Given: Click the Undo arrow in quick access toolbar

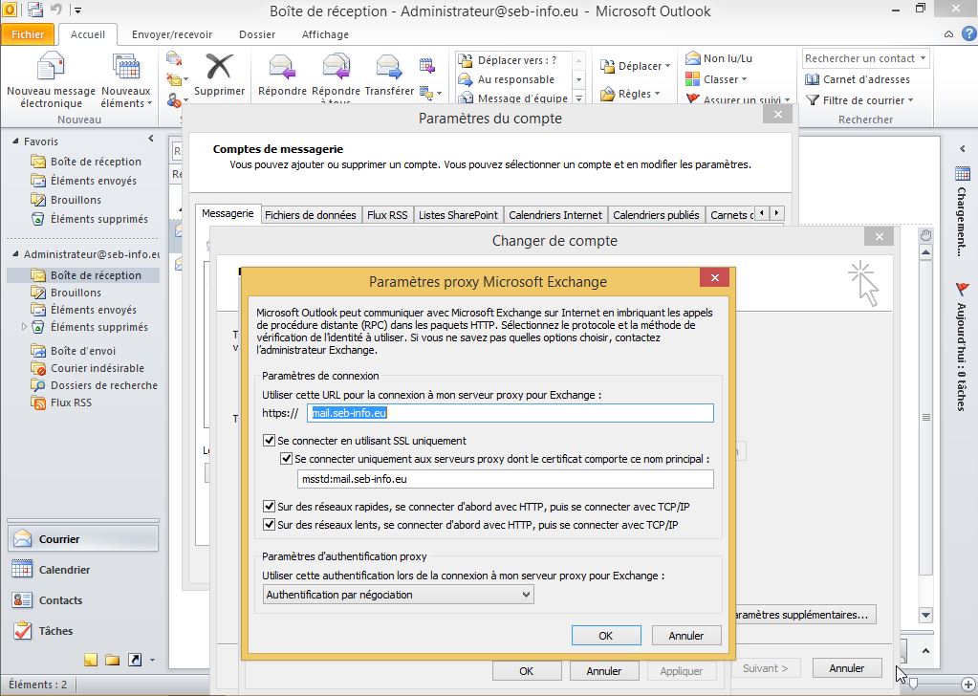Looking at the screenshot, I should click(x=56, y=10).
